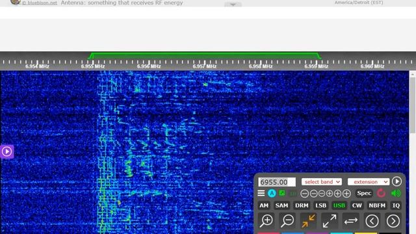Image resolution: width=416 pixels, height=234 pixels.
Task: Click the 6955.00 frequency input field
Action: (277, 182)
